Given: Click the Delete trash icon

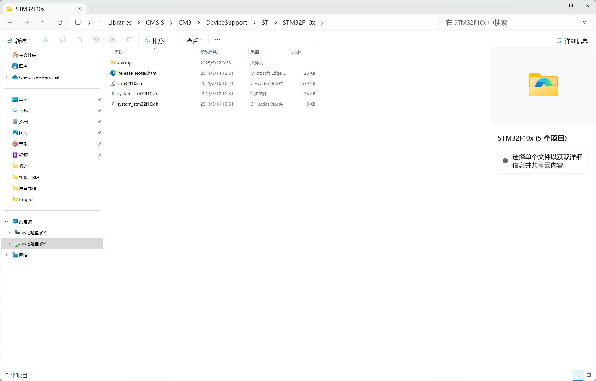Looking at the screenshot, I should (x=129, y=40).
